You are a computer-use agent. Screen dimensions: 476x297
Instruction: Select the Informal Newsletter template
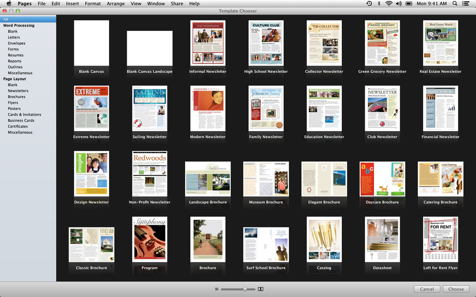coord(208,43)
